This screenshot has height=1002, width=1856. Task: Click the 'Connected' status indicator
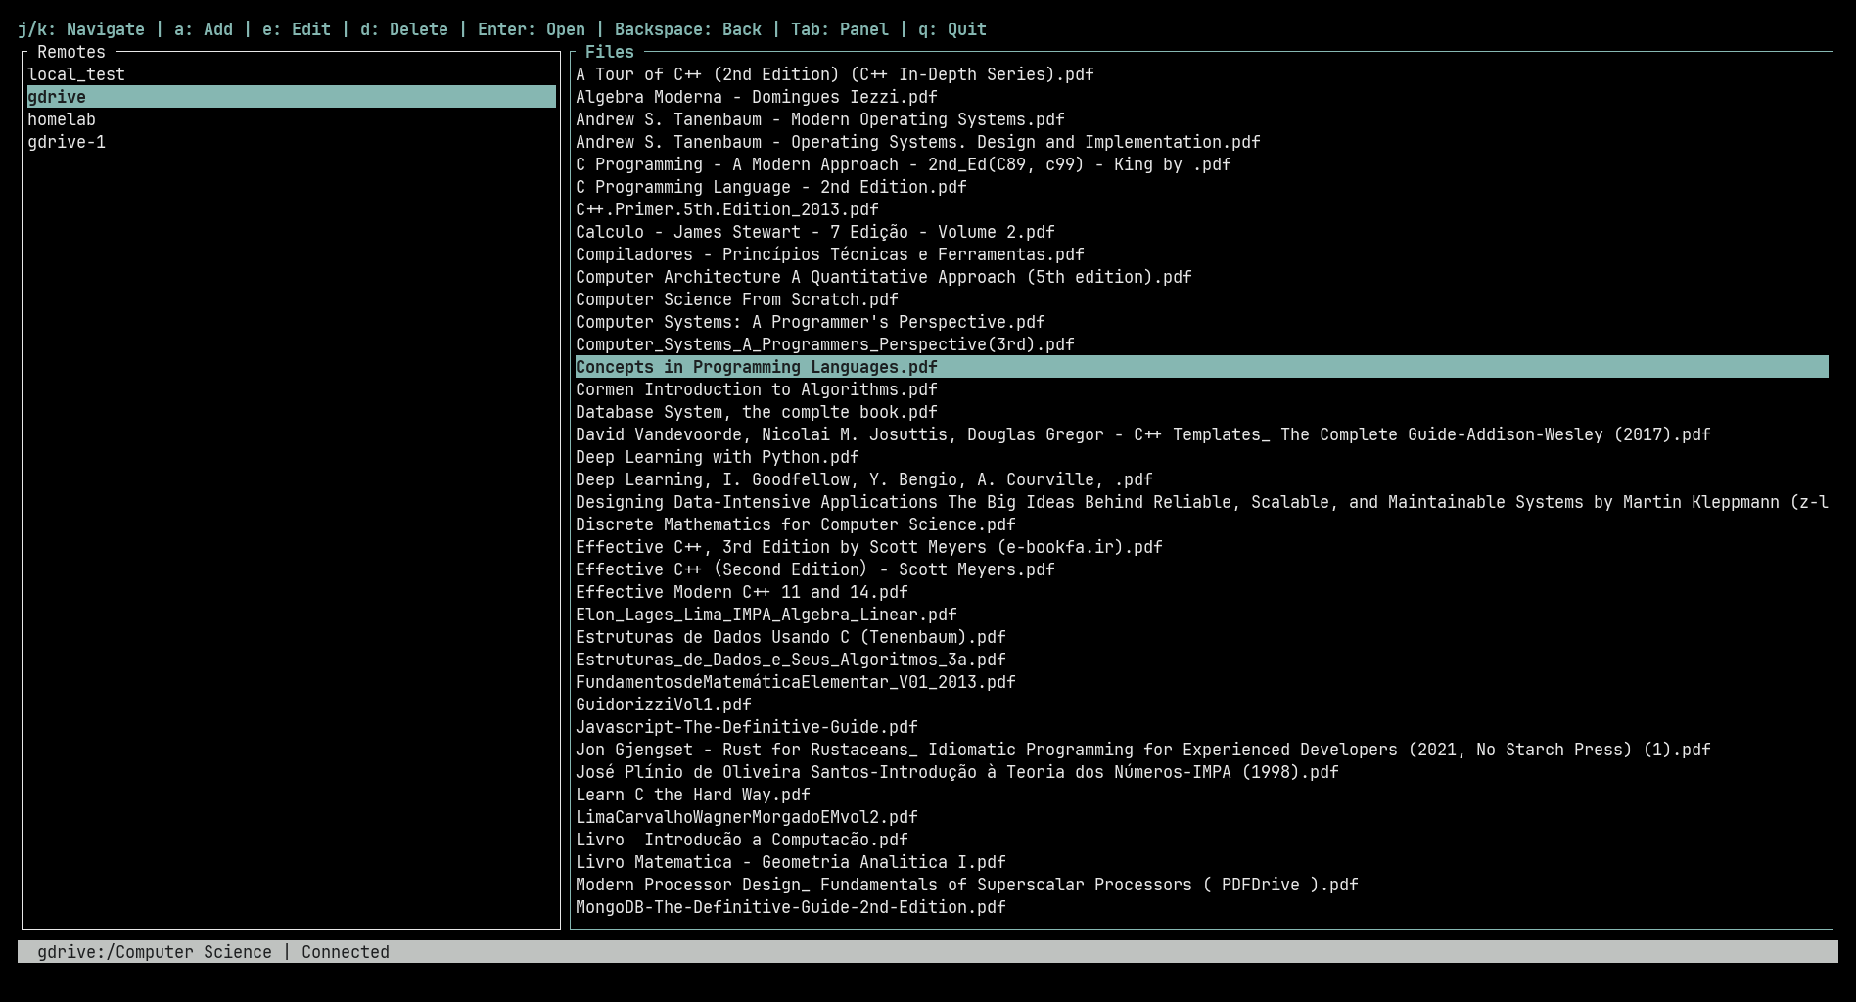point(346,952)
